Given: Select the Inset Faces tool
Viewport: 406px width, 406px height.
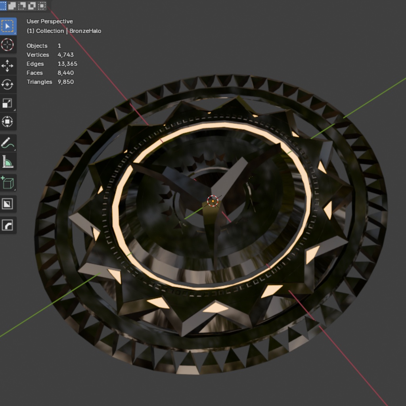Looking at the screenshot, I should (x=8, y=204).
